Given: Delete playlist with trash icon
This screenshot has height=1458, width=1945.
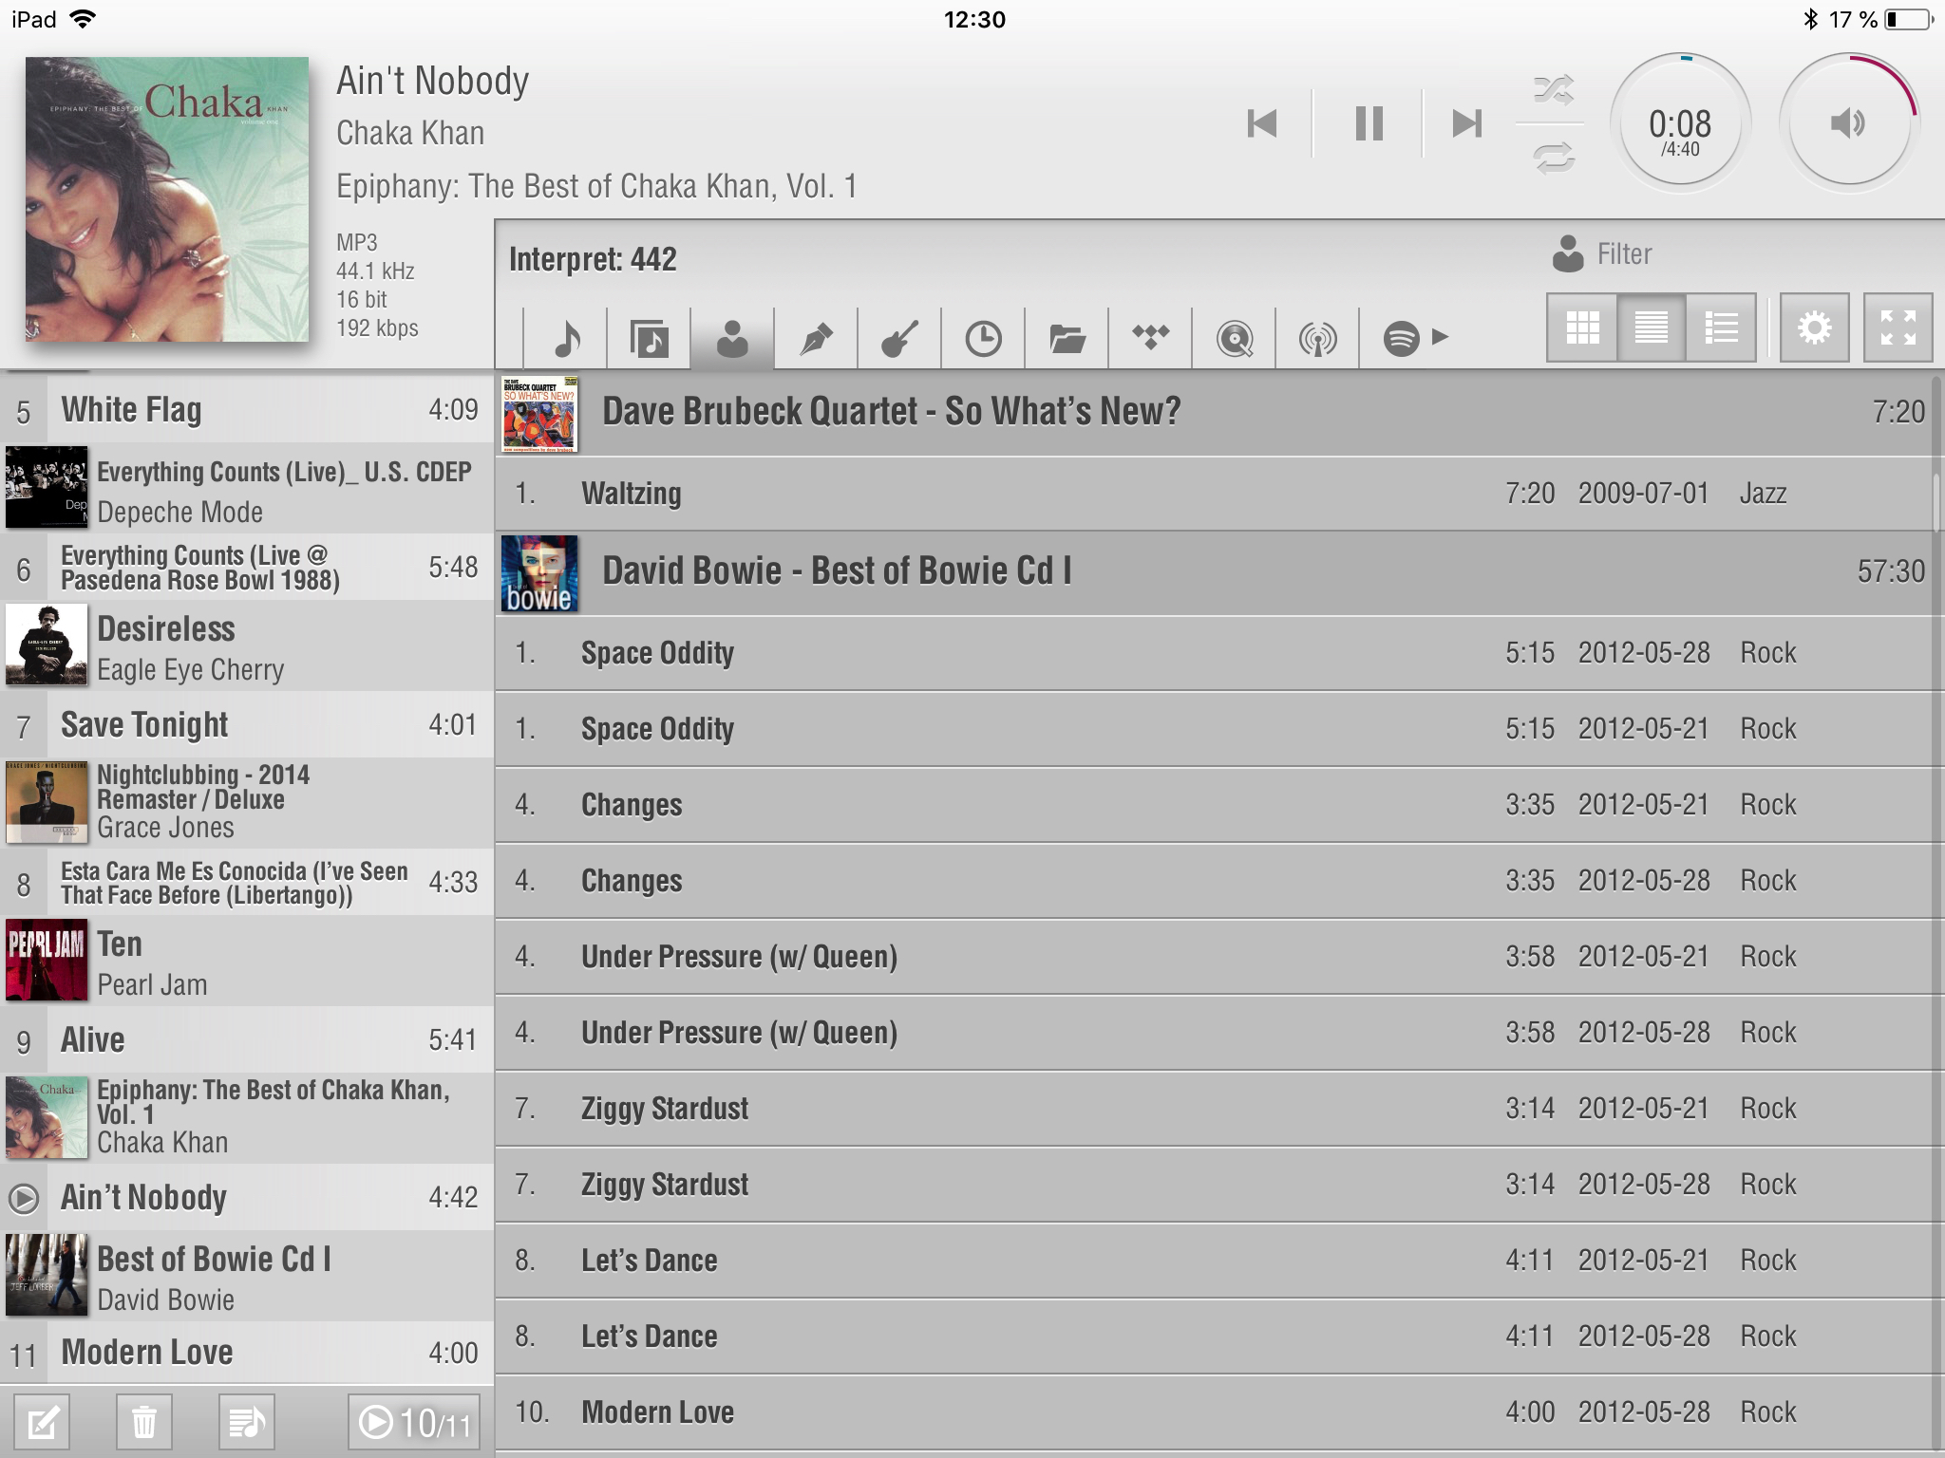Looking at the screenshot, I should (x=144, y=1422).
